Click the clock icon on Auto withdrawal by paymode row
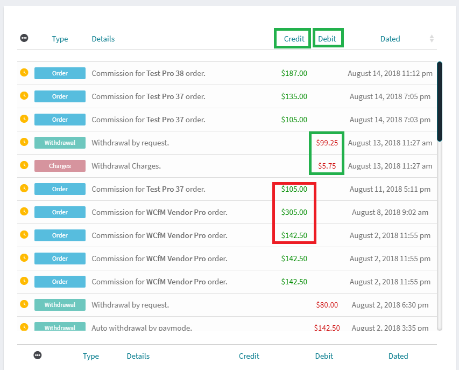 24,326
